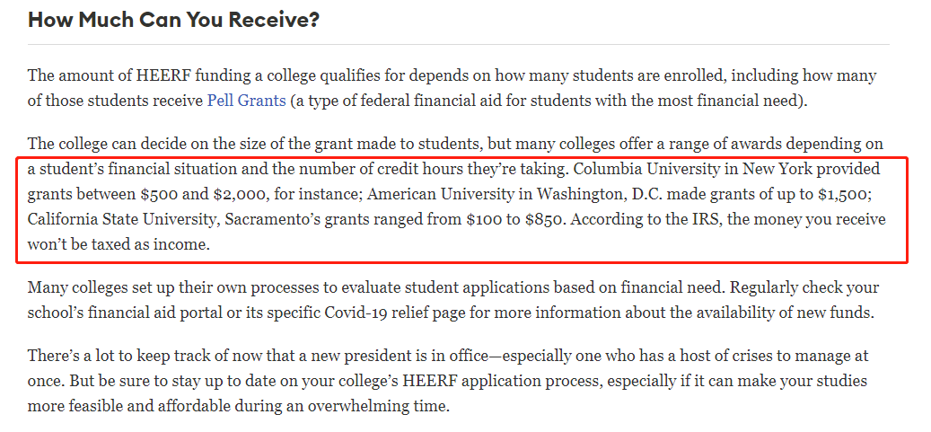Viewport: 931px width, 432px height.
Task: Click paragraph starting Many colleges set up
Action: click(453, 301)
